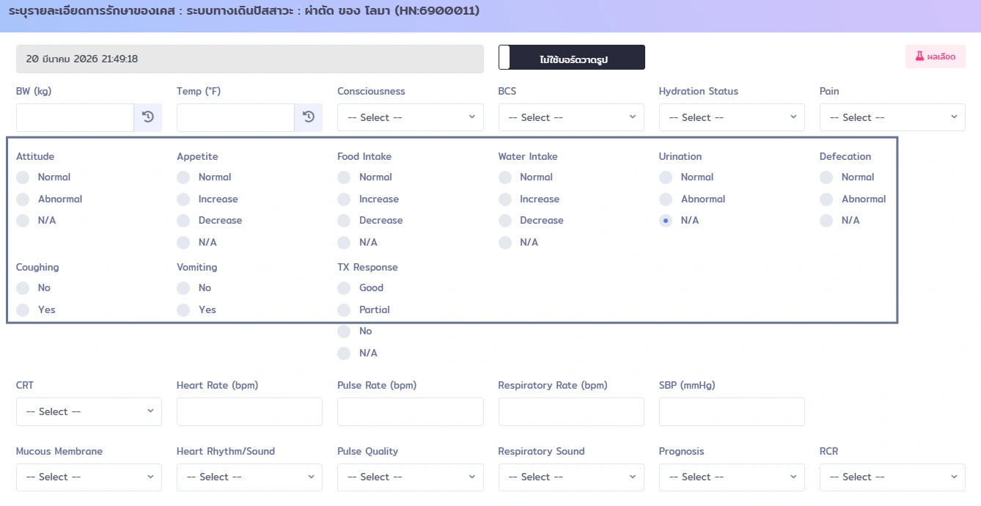
Task: Open the Prognosis select menu
Action: click(731, 477)
